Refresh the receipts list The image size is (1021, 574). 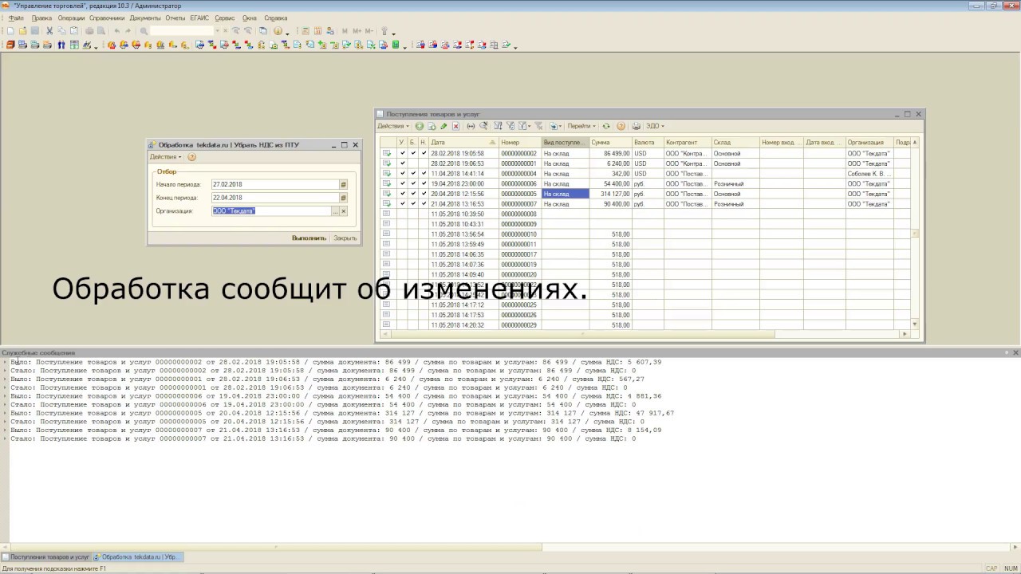pos(606,126)
